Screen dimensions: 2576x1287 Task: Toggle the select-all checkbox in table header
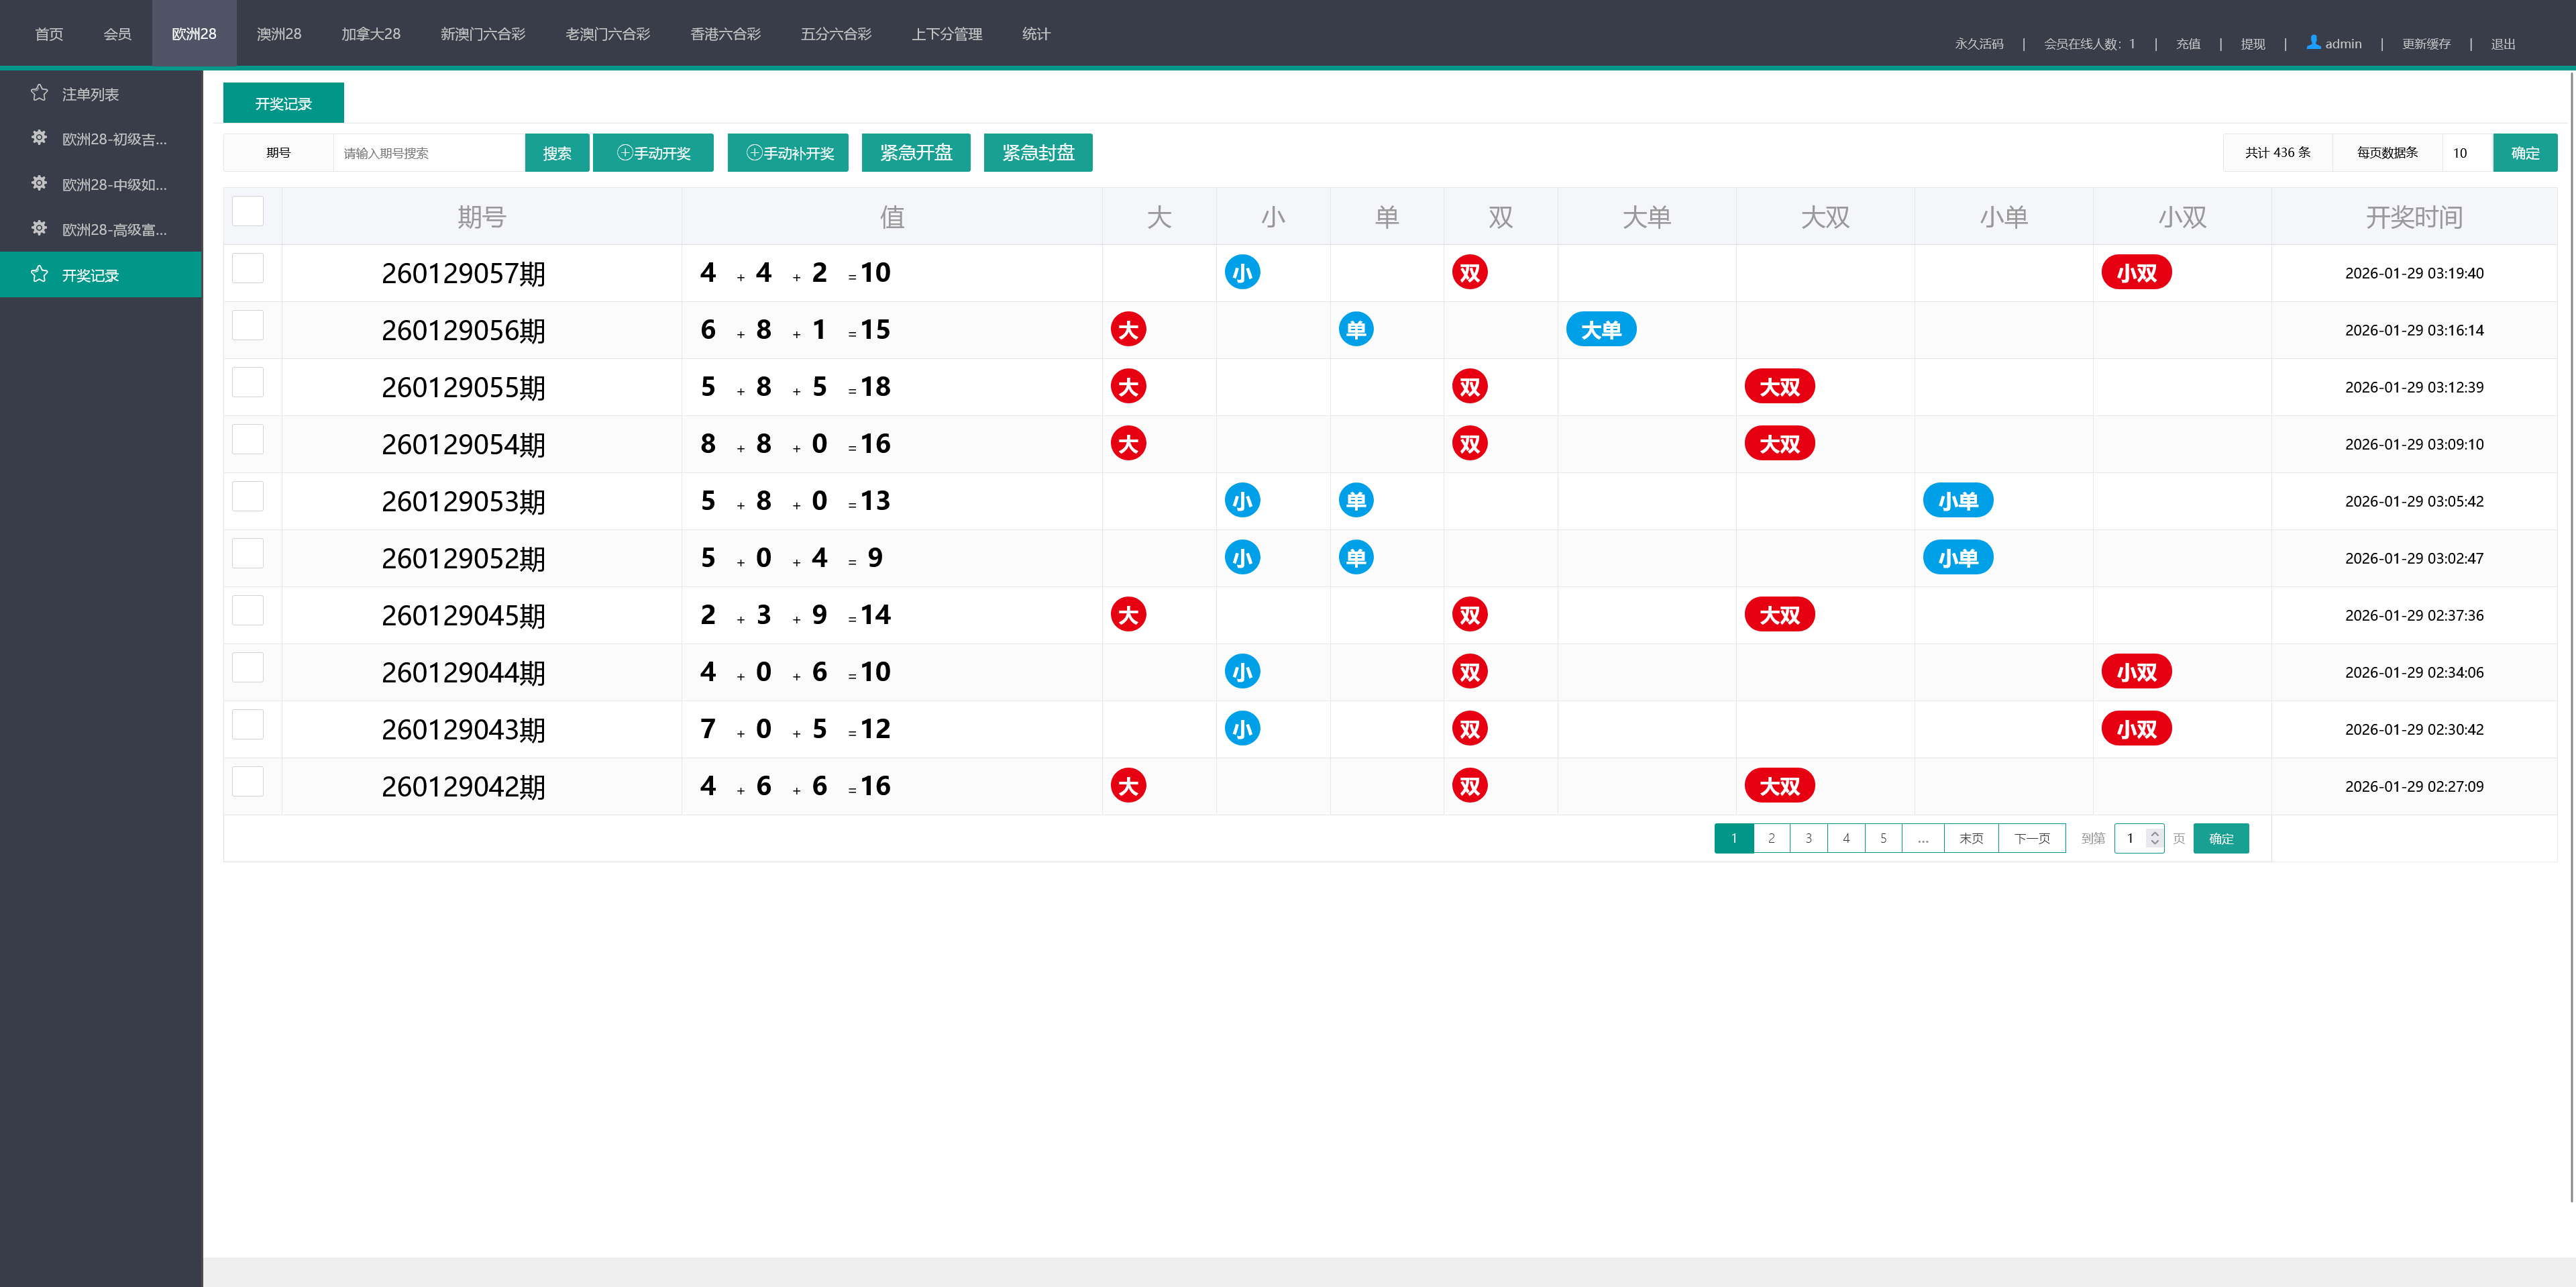247,211
